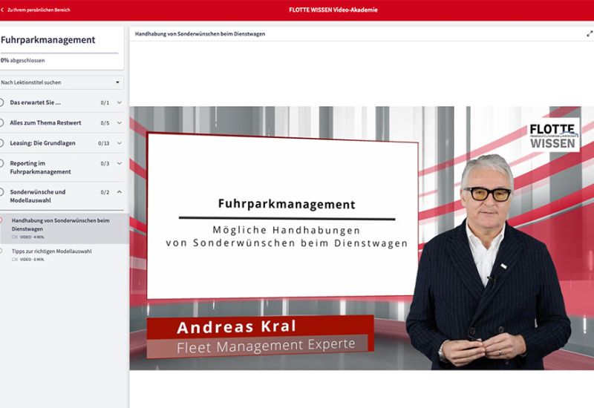The width and height of the screenshot is (594, 408).
Task: Click the completion circle for 'Reporting im Fuhrparkmanagement'
Action: [x=1, y=163]
